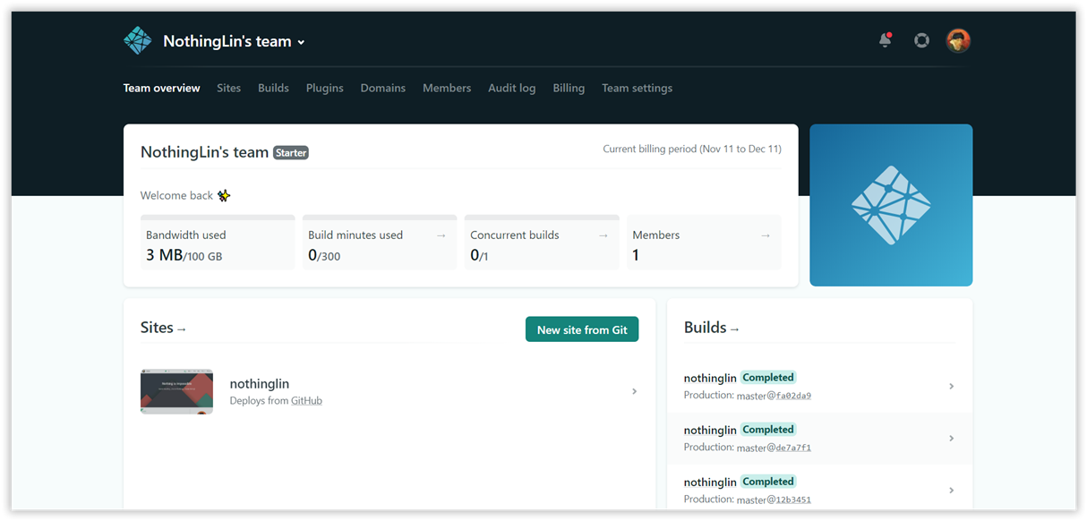Screen dimensions: 1087x521
Task: Switch to the Sites tab
Action: tap(228, 88)
